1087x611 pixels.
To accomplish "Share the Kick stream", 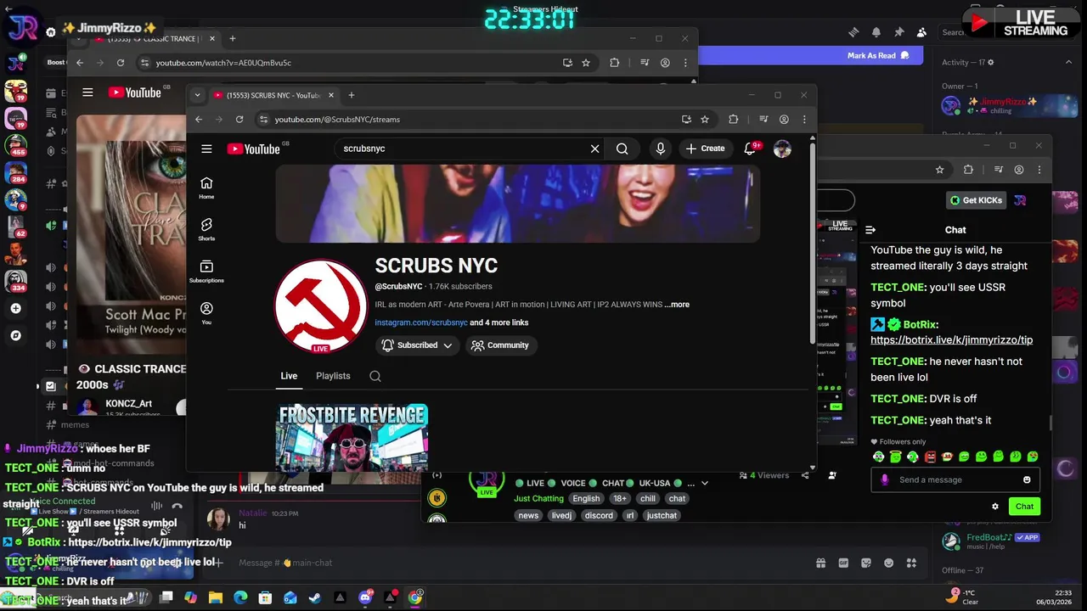I will coord(805,475).
